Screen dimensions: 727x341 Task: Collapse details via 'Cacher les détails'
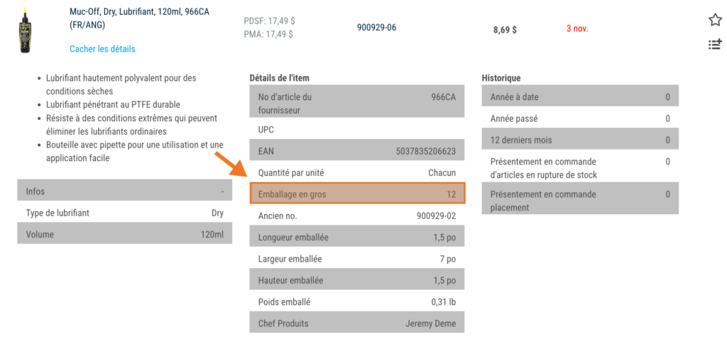102,49
